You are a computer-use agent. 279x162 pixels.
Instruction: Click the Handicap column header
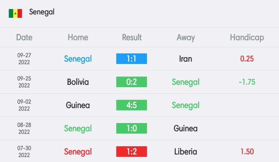pos(247,38)
